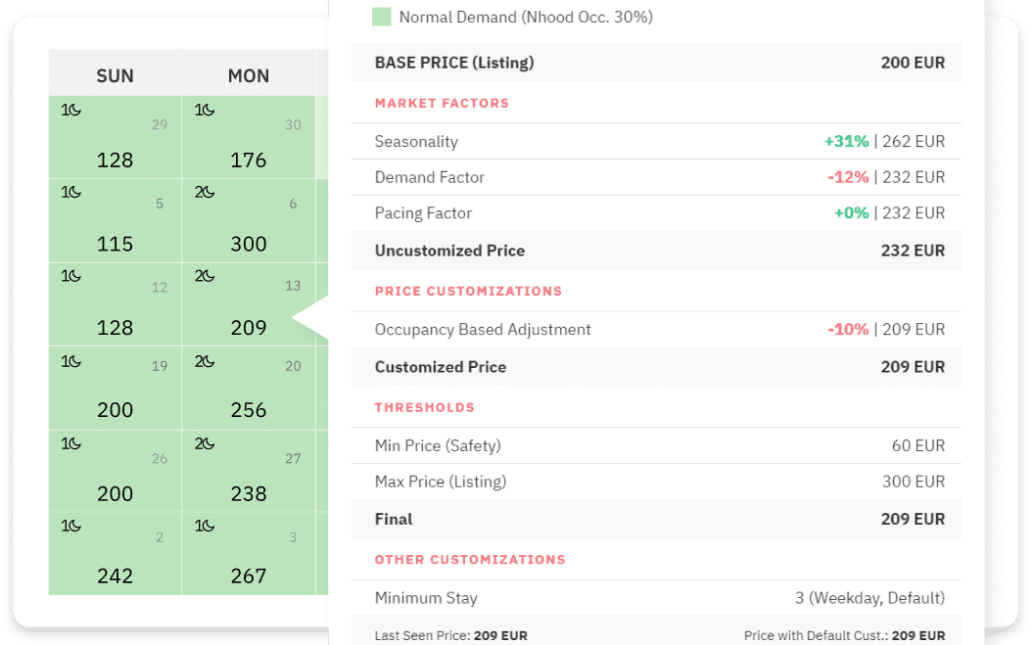Click the minimum-stay moon icon on Monday 27
The image size is (1032, 645).
click(204, 443)
